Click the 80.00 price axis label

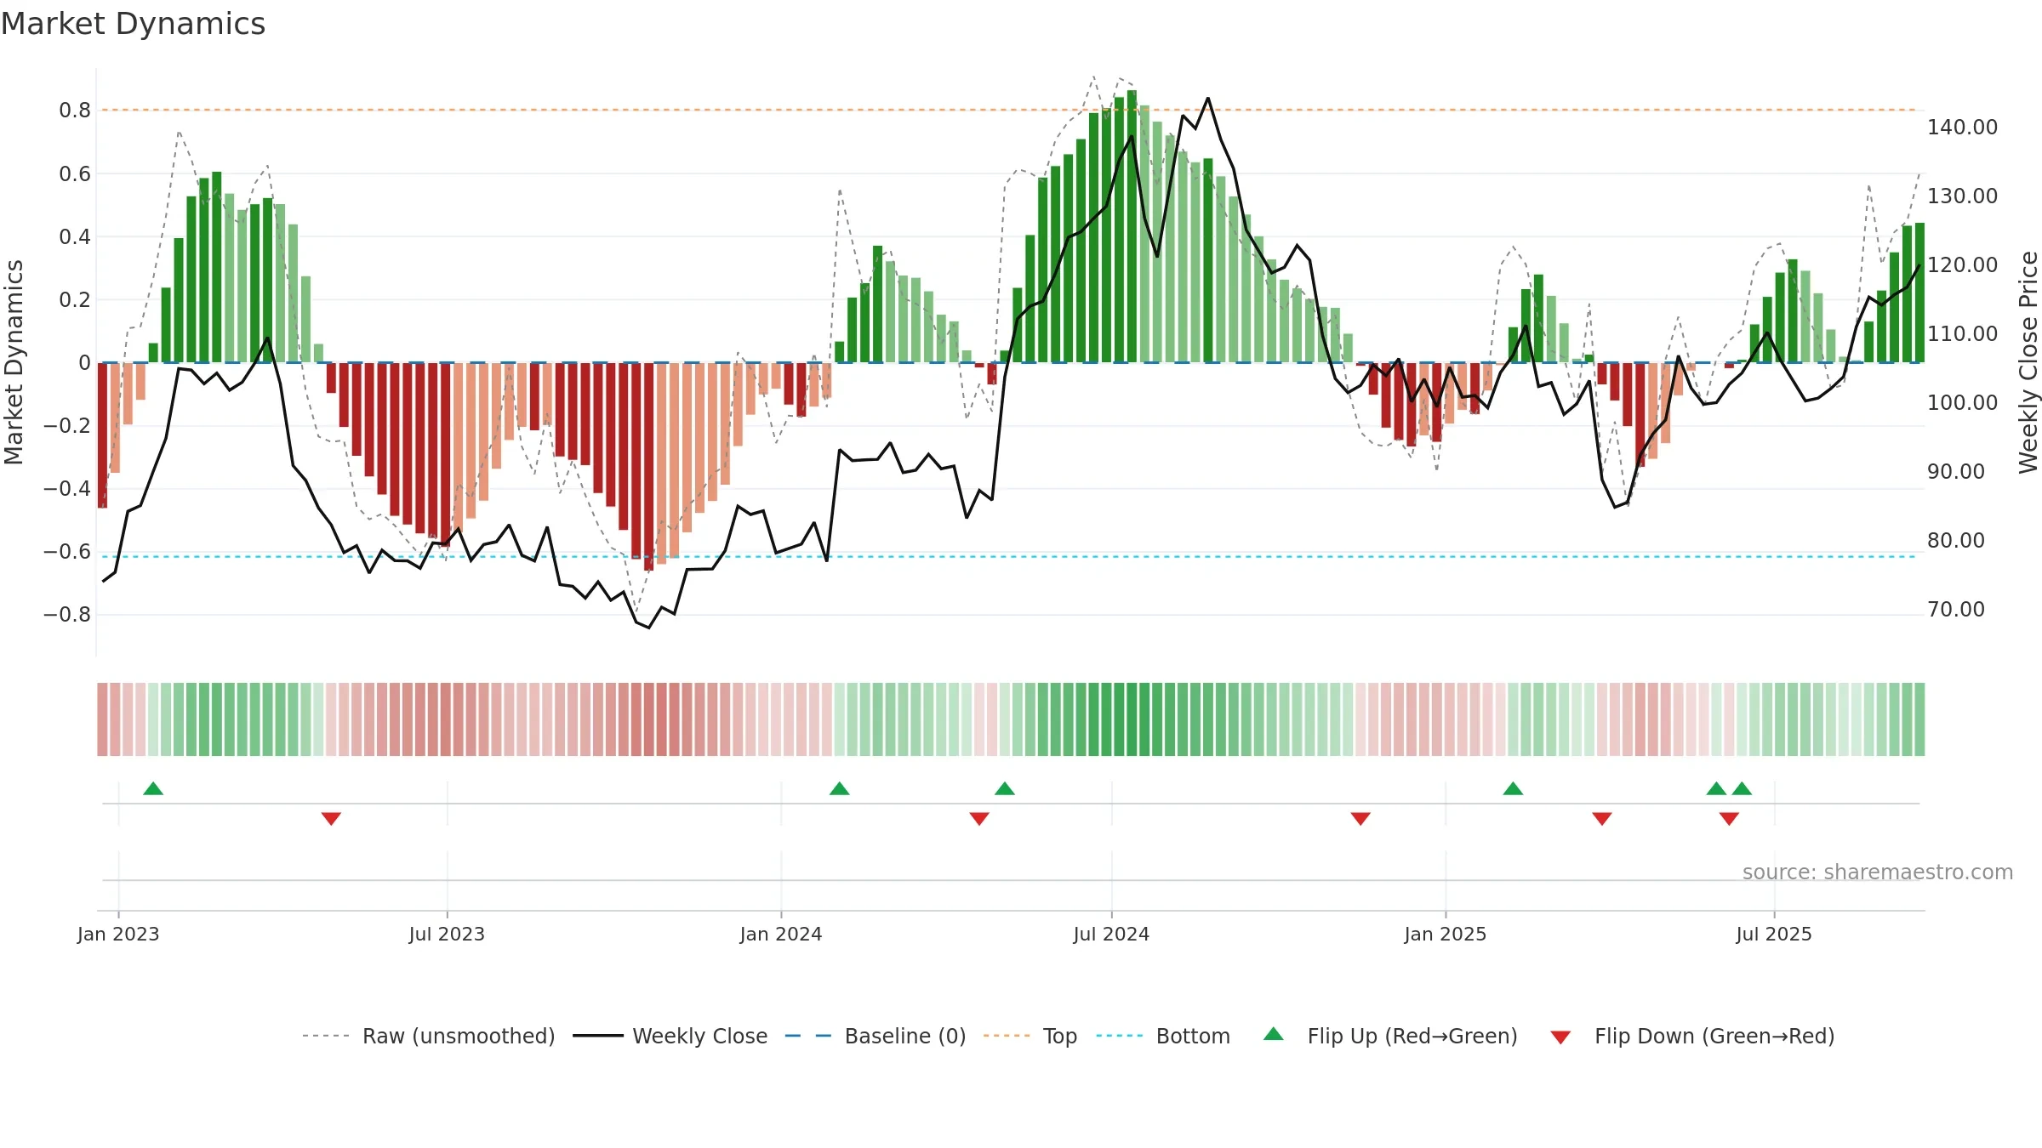coord(1956,541)
